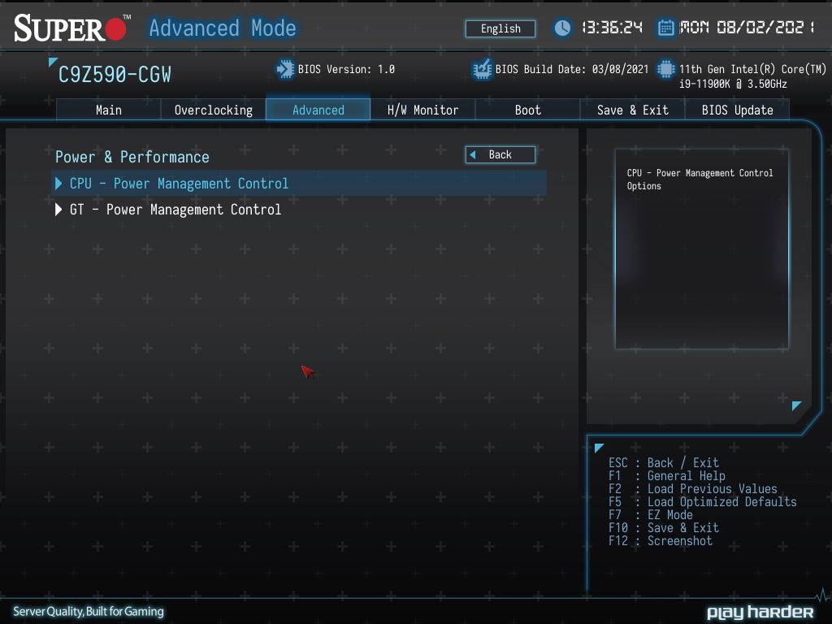Click the calendar icon beside the date
This screenshot has width=832, height=624.
665,28
